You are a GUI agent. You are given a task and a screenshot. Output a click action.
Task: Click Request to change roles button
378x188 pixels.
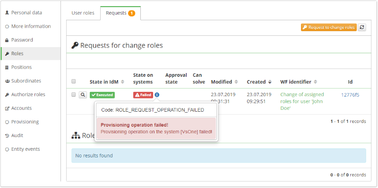coord(328,27)
